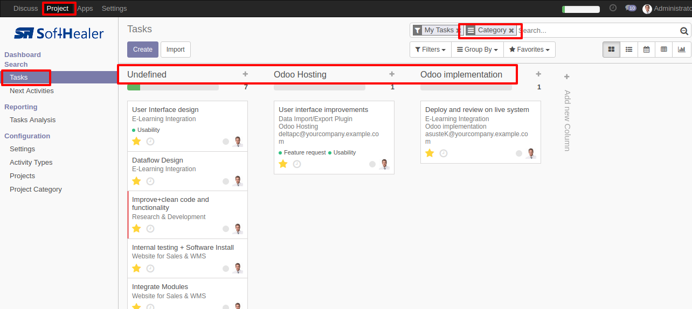Open the Discuss menu
The height and width of the screenshot is (309, 692).
(x=26, y=9)
